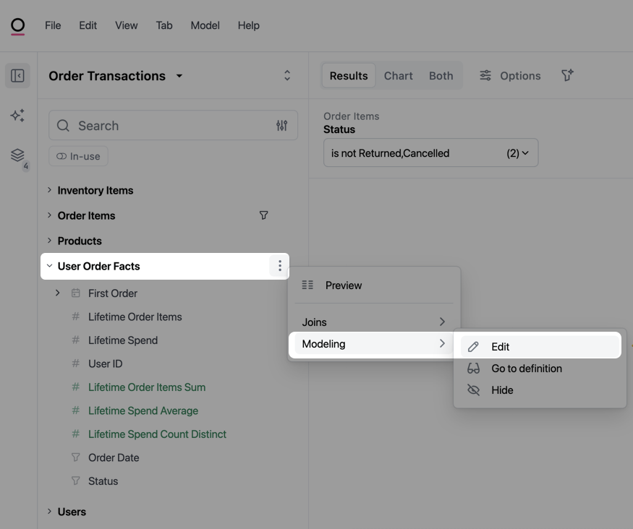Open the Status filter value dropdown
This screenshot has height=529, width=633.
click(430, 153)
